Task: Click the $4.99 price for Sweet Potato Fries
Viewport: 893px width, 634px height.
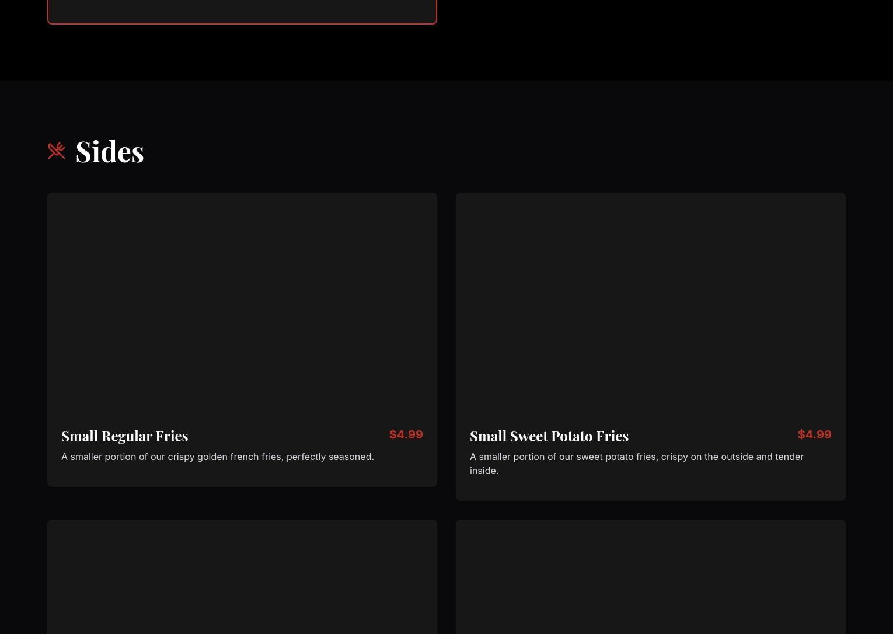Action: coord(815,434)
